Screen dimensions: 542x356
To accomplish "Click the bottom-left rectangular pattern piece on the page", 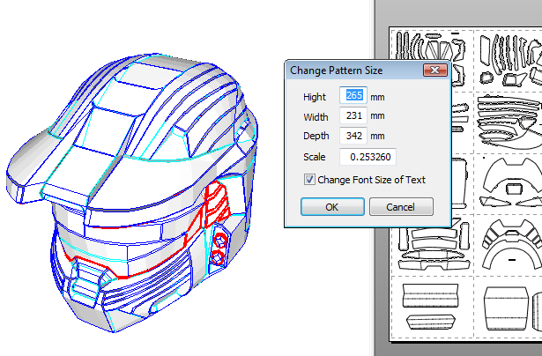I will (431, 295).
